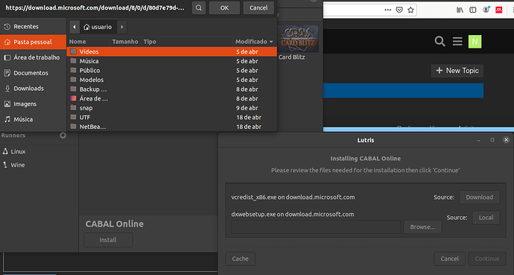
Task: Open the website hamburger menu
Action: click(457, 42)
